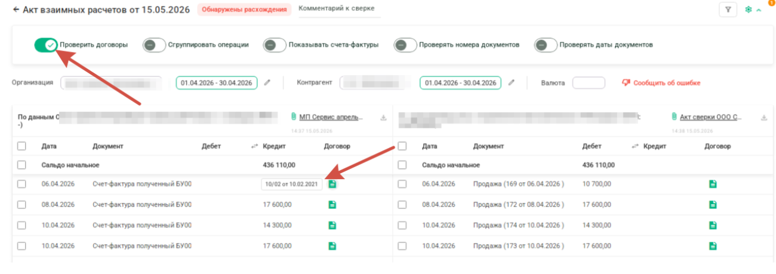Viewport: 776px width, 274px height.
Task: Open contract icon in left 08.04.2026 row
Action: coord(332,204)
